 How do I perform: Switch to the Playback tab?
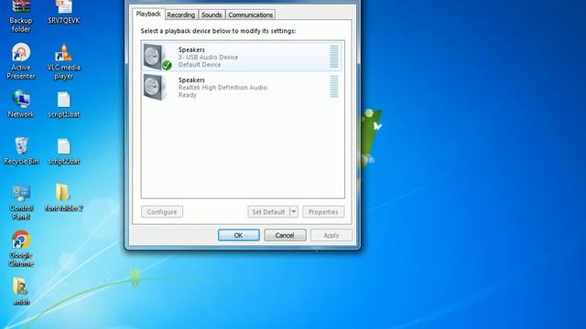click(x=148, y=14)
